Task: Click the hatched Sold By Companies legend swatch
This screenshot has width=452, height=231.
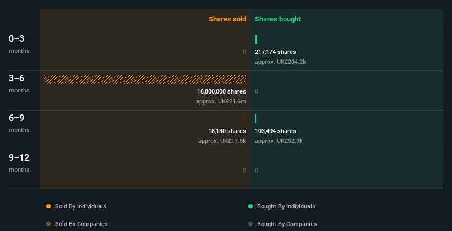Action: (48, 224)
